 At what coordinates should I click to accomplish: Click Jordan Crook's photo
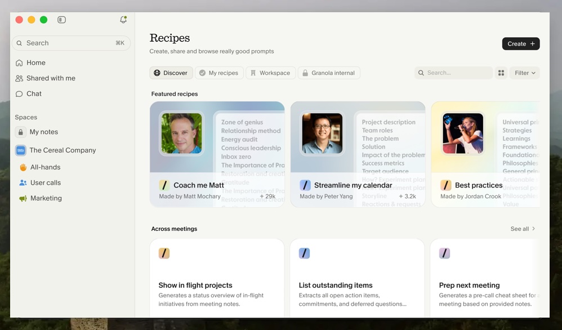(x=463, y=133)
